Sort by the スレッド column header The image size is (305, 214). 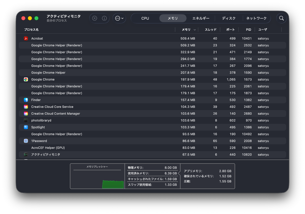coord(211,30)
